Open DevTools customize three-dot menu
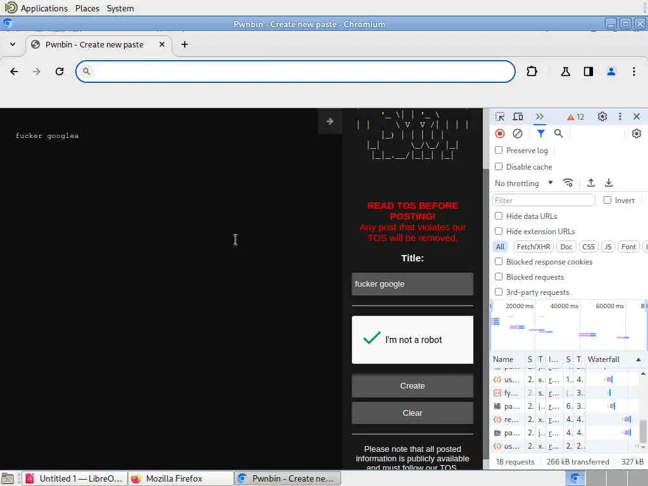Image resolution: width=648 pixels, height=486 pixels. tap(620, 117)
